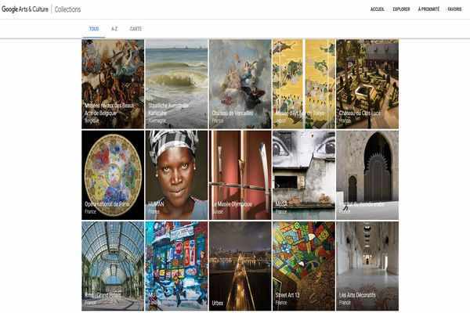Open À proximité in top navigation
470x313 pixels.
[428, 9]
